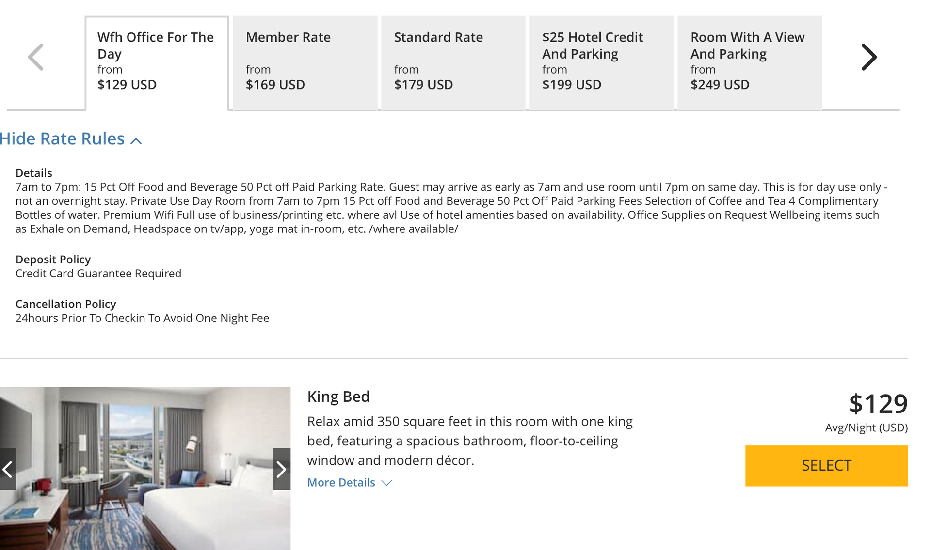Click the Details heading in rate rules
931x550 pixels.
(34, 173)
